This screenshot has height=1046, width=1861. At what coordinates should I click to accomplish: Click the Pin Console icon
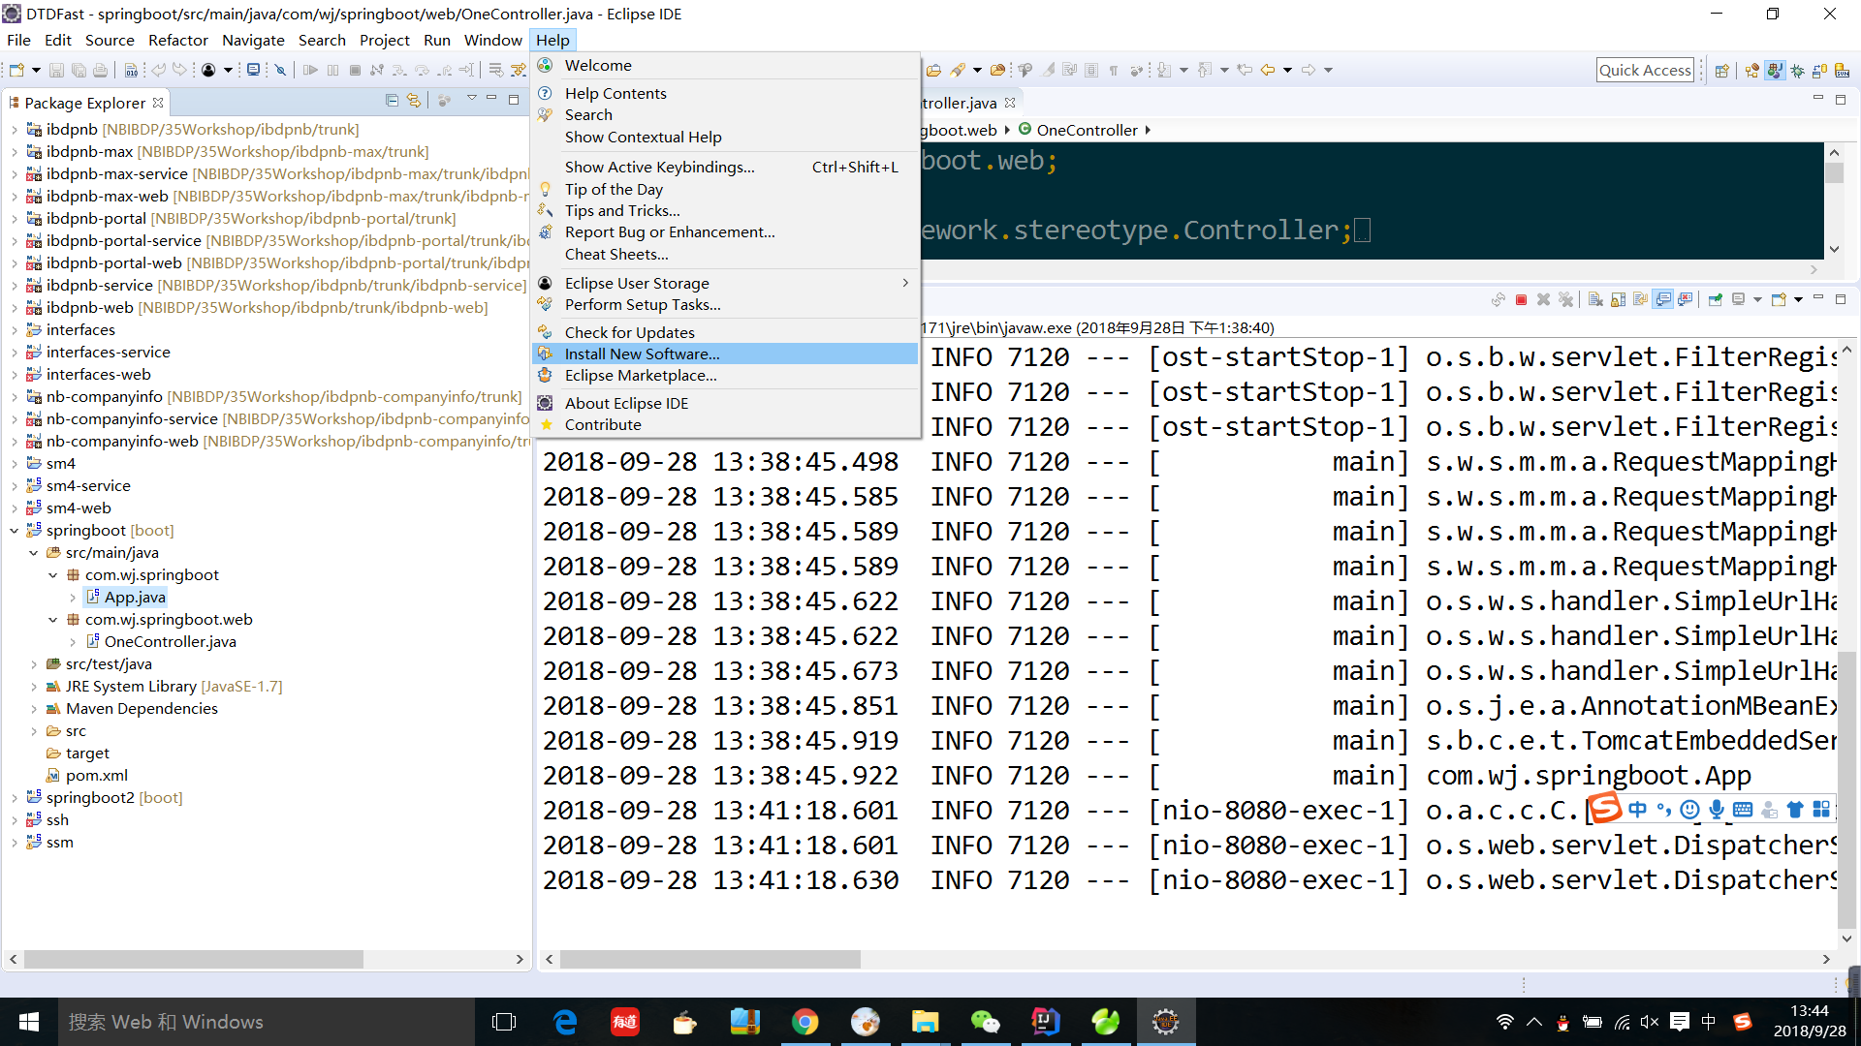1716,300
